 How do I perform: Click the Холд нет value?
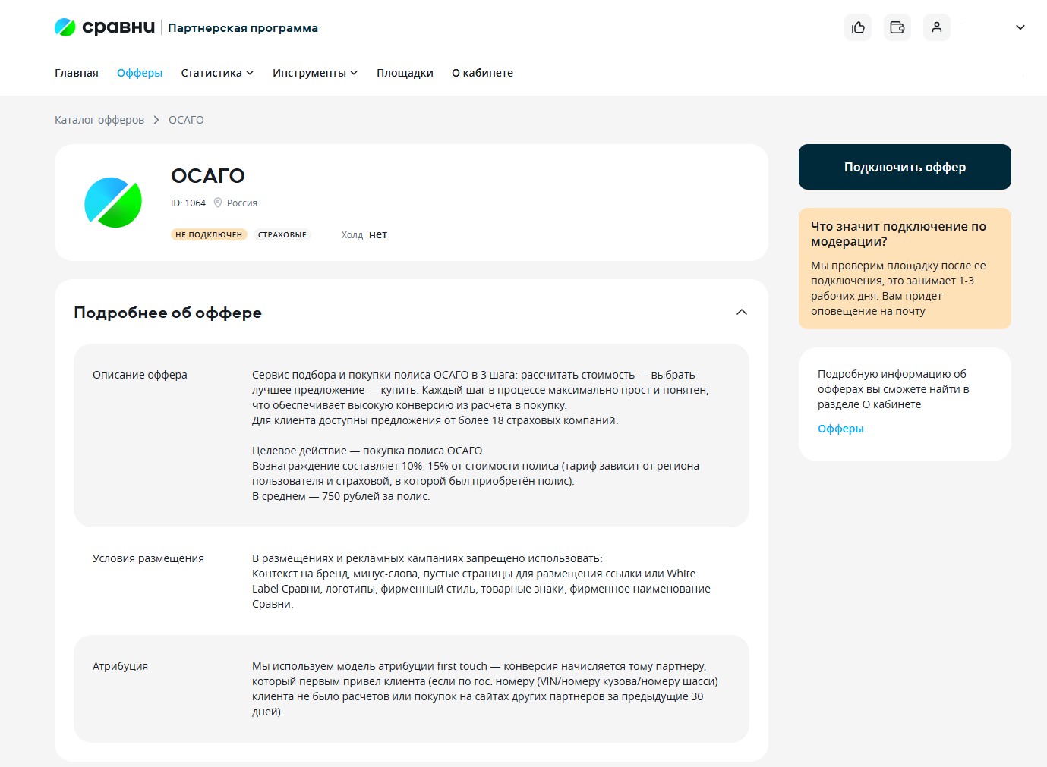pyautogui.click(x=364, y=235)
